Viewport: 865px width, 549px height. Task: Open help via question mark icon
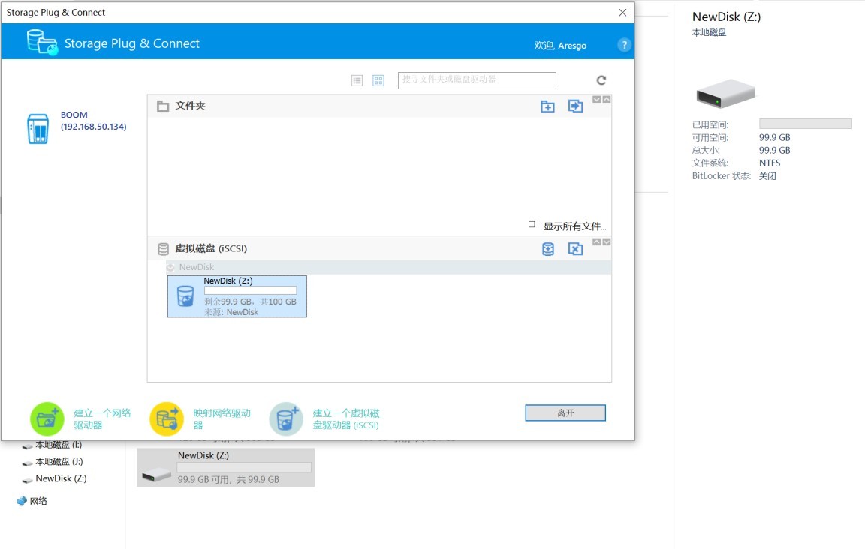624,45
